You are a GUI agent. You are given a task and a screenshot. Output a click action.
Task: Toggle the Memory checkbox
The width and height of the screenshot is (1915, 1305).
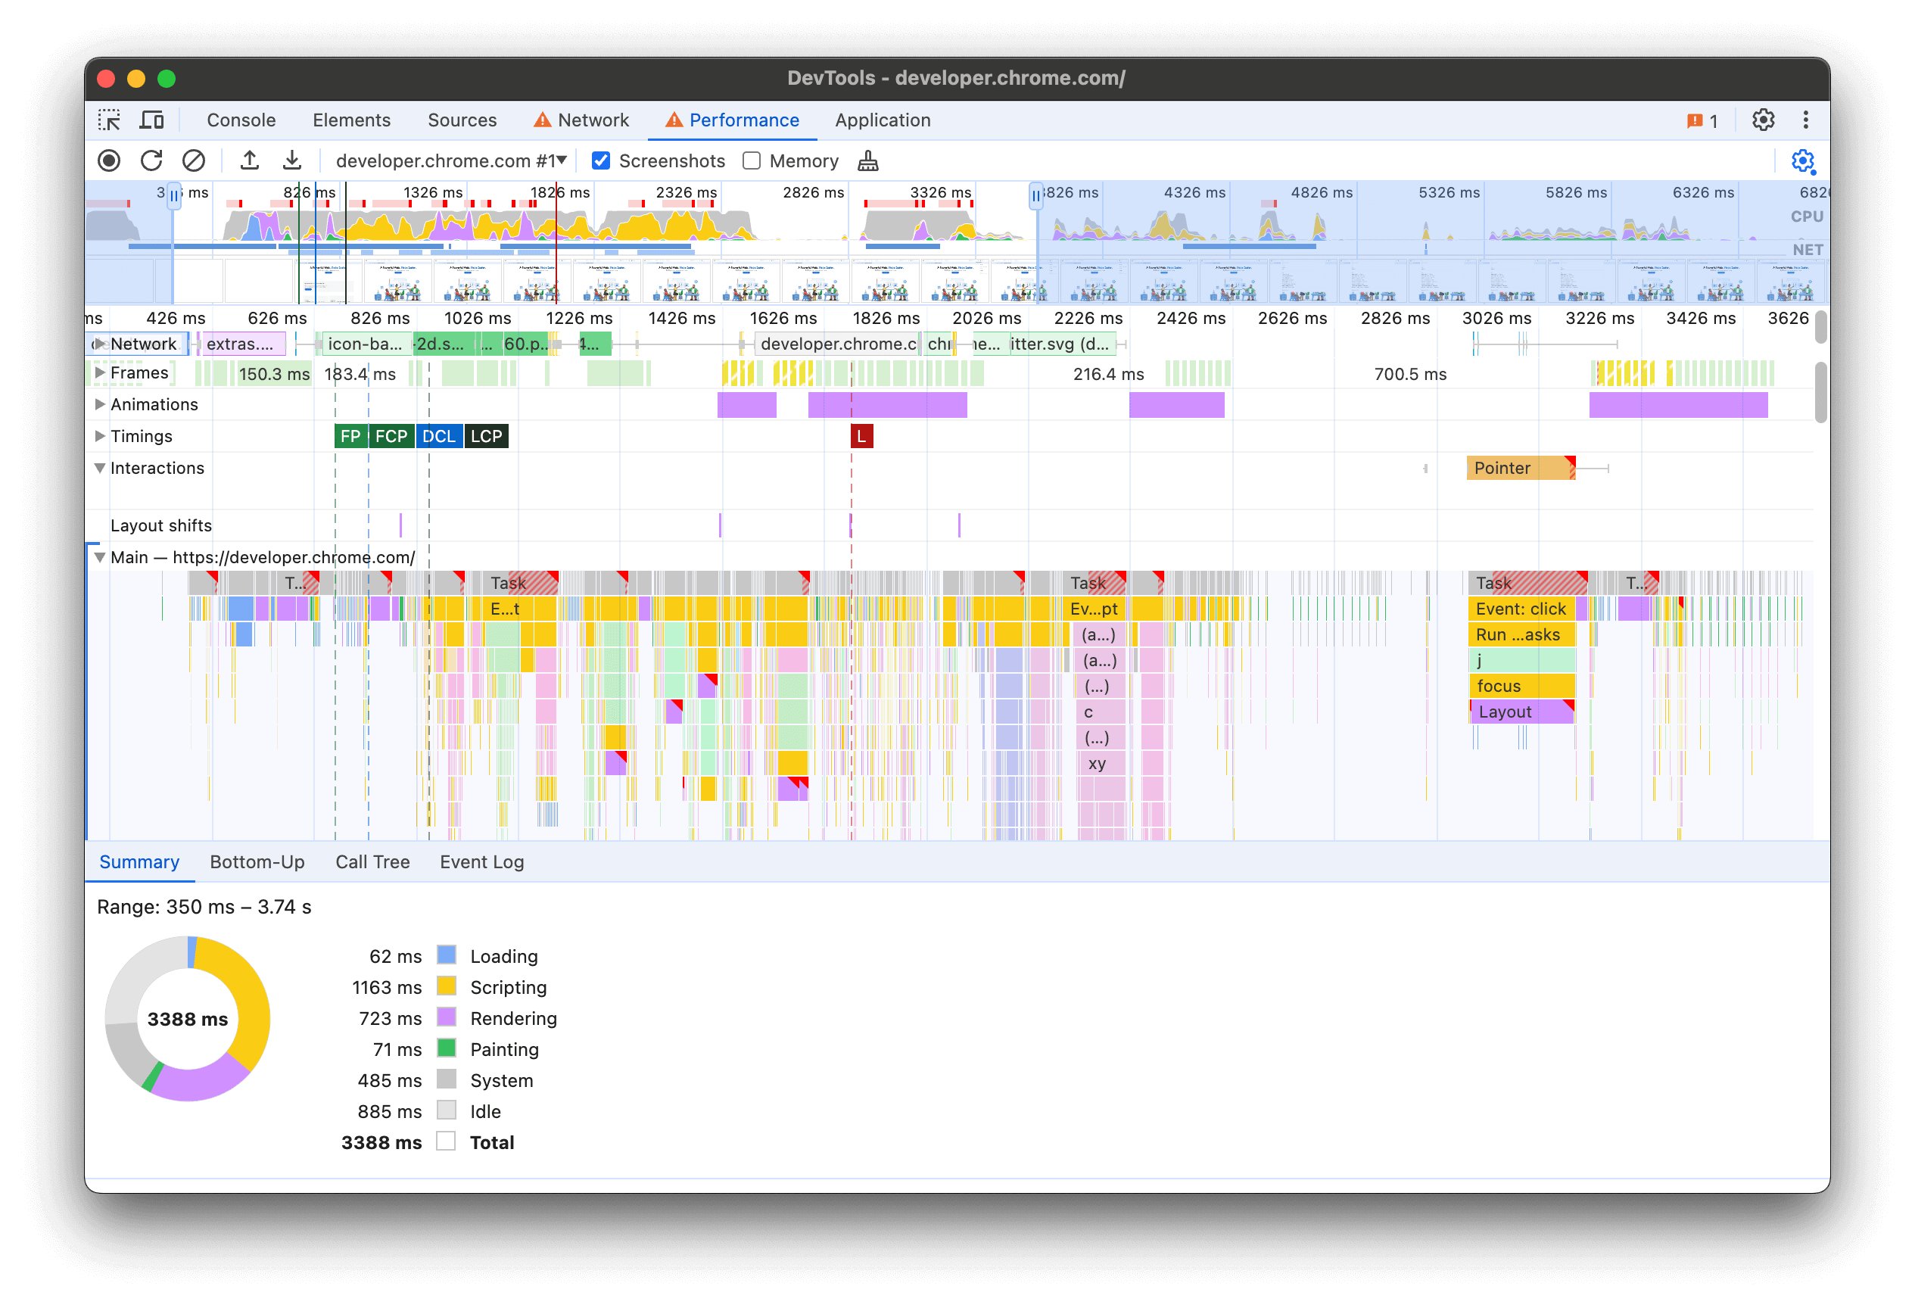click(x=751, y=160)
